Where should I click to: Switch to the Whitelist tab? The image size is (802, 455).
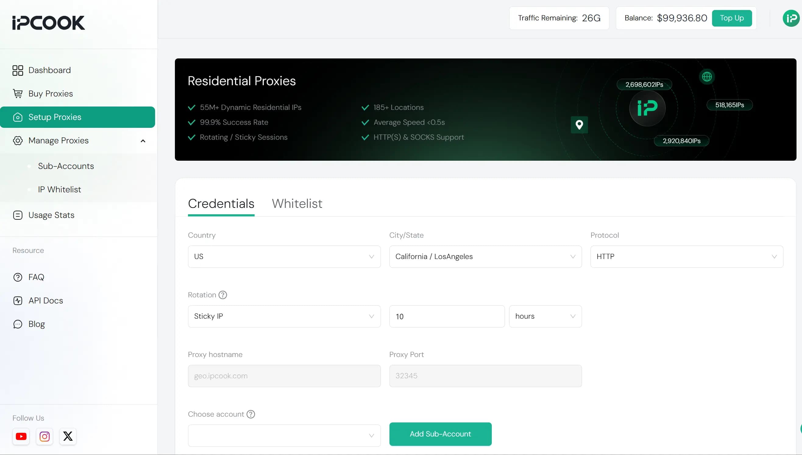pyautogui.click(x=297, y=203)
